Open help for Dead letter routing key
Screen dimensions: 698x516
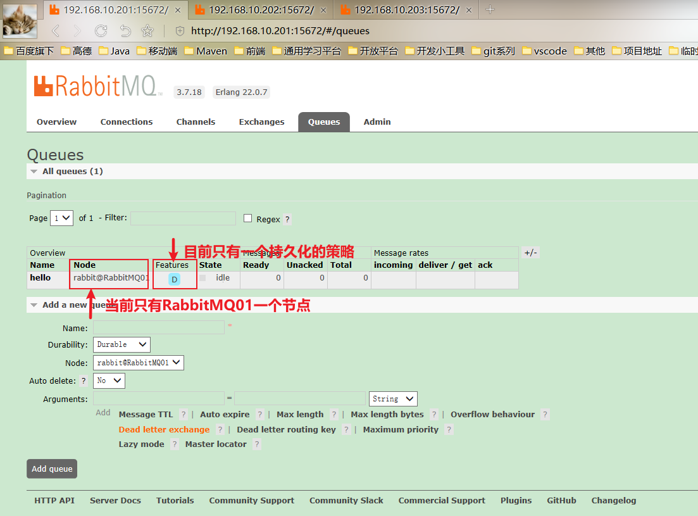[346, 430]
